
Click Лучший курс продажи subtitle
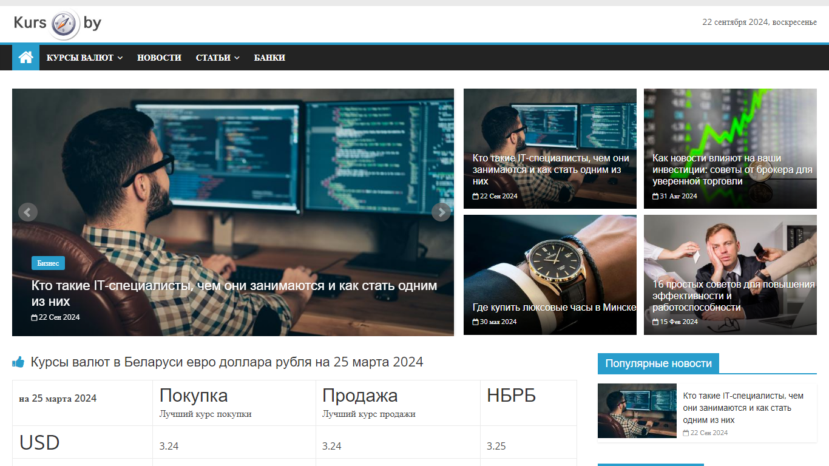(369, 414)
